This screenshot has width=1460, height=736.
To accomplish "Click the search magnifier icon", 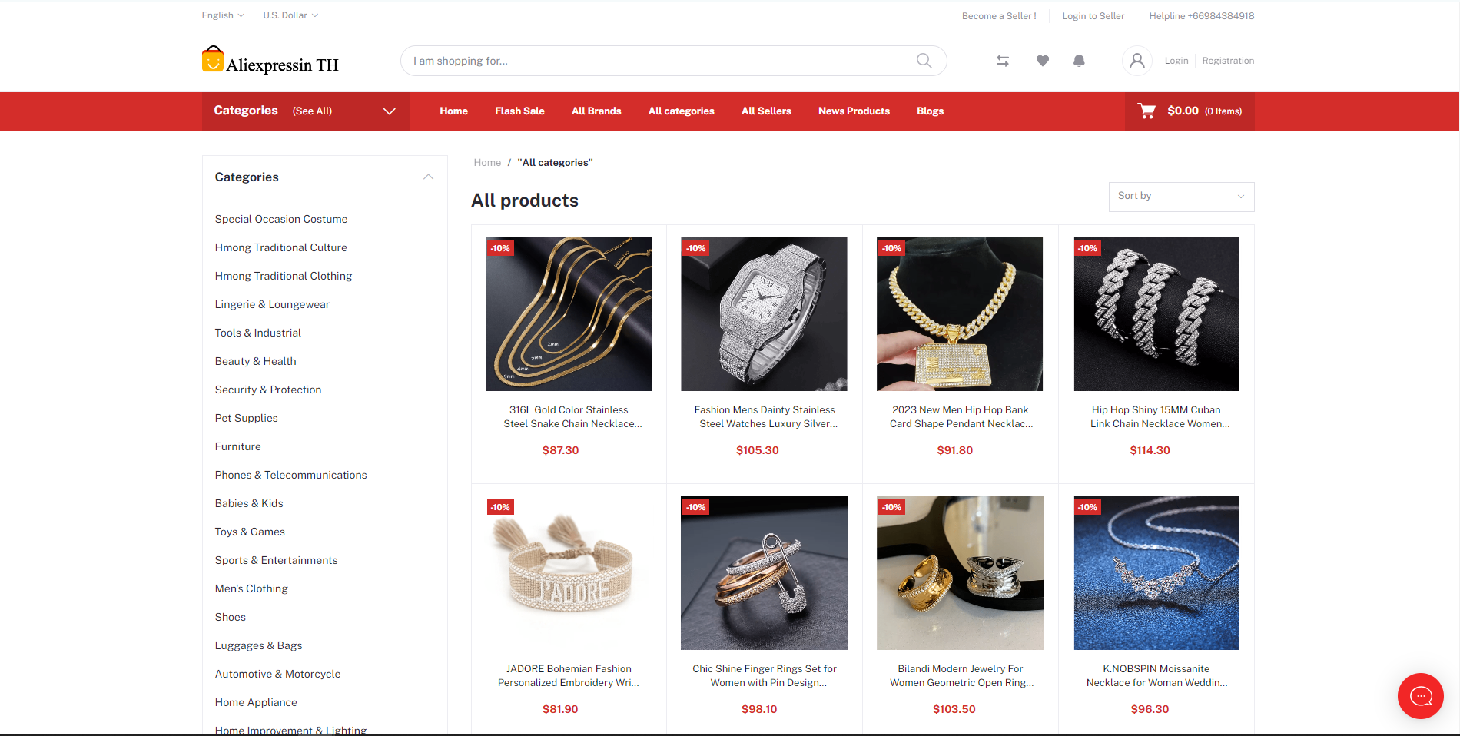I will coord(924,61).
